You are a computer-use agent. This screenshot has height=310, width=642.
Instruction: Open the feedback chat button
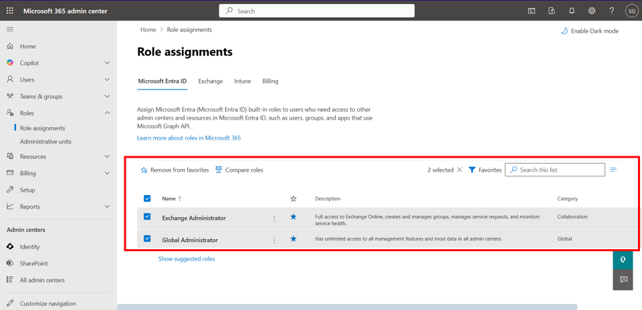(x=623, y=280)
